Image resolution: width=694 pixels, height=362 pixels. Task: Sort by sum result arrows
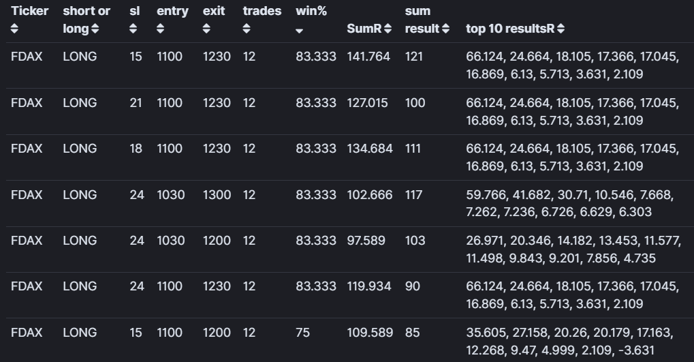[445, 29]
